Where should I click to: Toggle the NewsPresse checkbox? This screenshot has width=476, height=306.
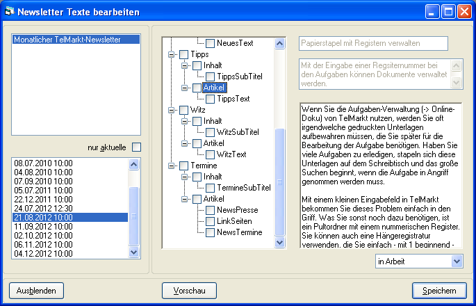[x=211, y=210]
